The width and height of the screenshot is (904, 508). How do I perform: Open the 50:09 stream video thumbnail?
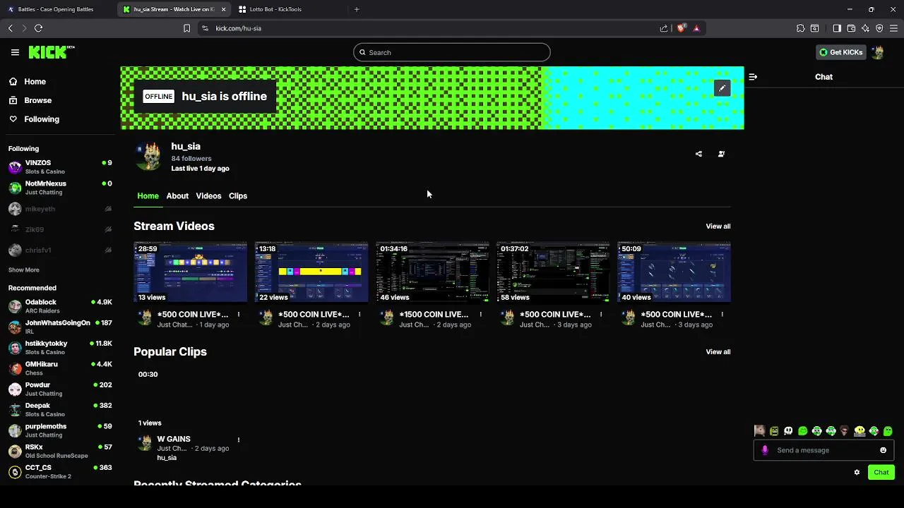674,272
